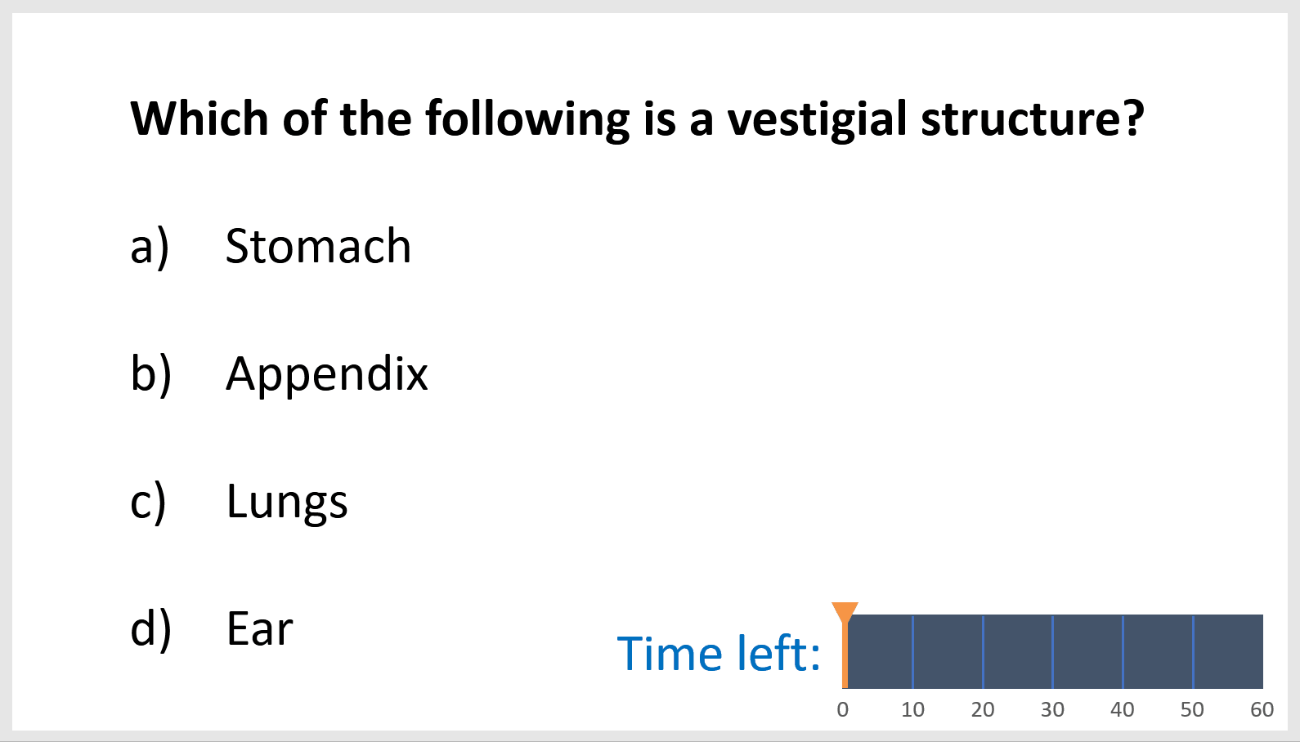This screenshot has height=742, width=1300.
Task: Click the vestigial structure question heading
Action: [x=637, y=118]
